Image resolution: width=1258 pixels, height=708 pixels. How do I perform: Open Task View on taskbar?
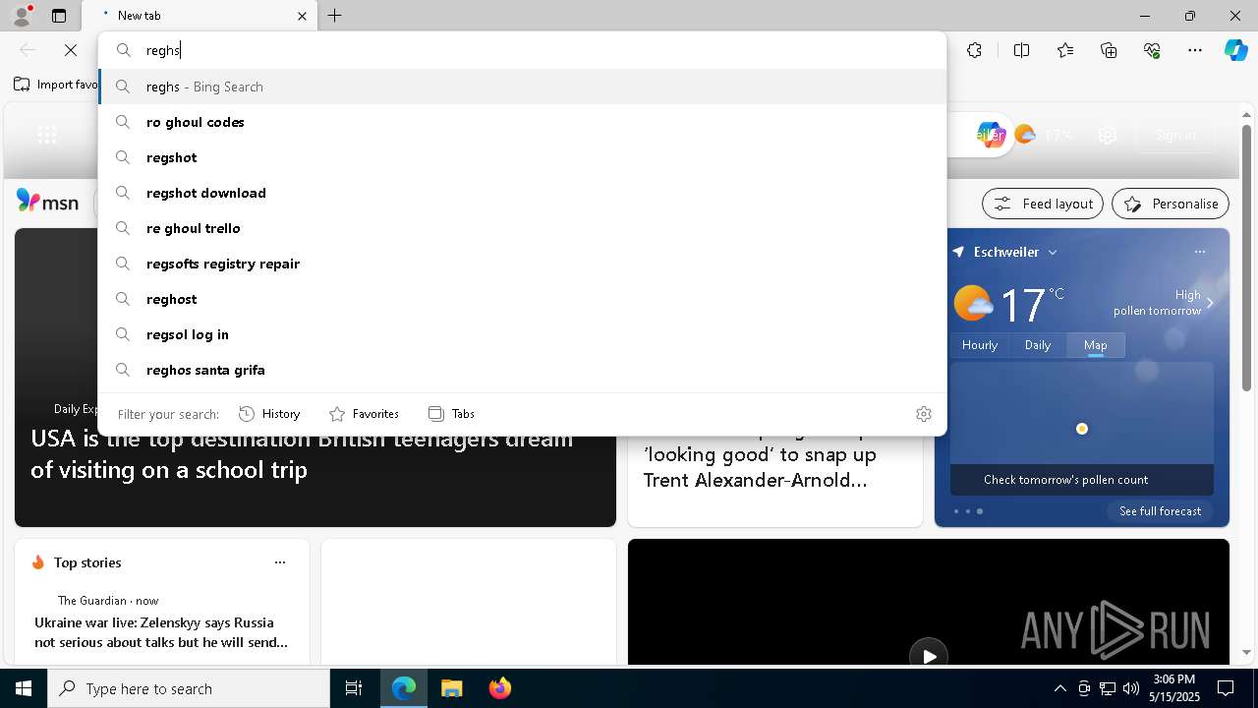tap(354, 688)
